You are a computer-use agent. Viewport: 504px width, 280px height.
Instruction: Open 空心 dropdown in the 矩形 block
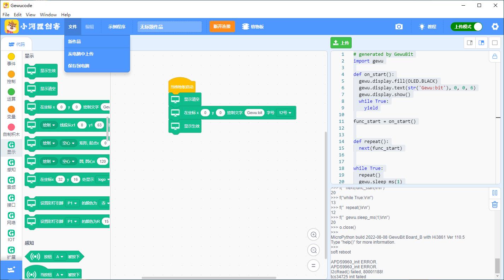pyautogui.click(x=69, y=143)
